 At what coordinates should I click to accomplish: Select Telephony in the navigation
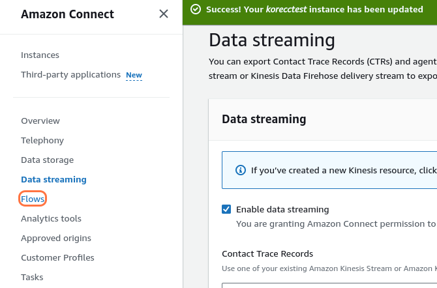click(42, 141)
